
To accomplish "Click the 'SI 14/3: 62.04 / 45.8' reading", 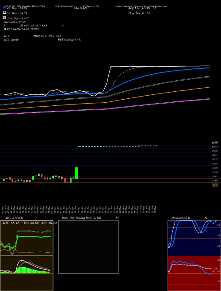I will coord(34,26).
